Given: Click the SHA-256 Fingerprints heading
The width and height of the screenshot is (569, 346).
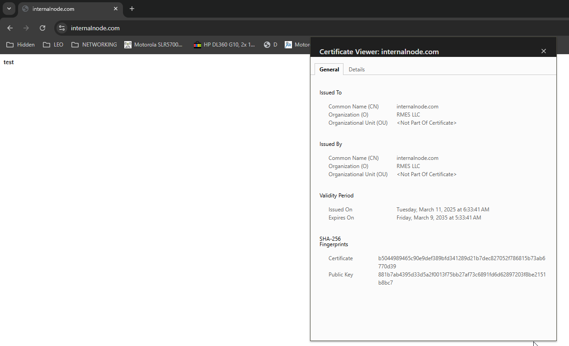Looking at the screenshot, I should 334,242.
